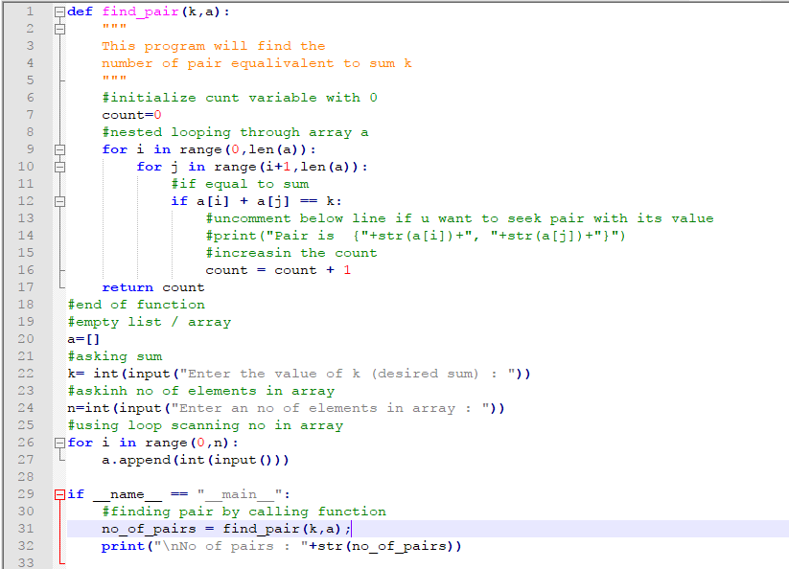Image resolution: width=789 pixels, height=569 pixels.
Task: Collapse the docstring fold marker on line 2
Action: pos(59,29)
